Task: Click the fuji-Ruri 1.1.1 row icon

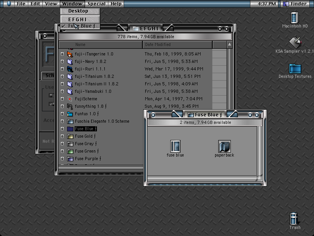Action: (70, 69)
